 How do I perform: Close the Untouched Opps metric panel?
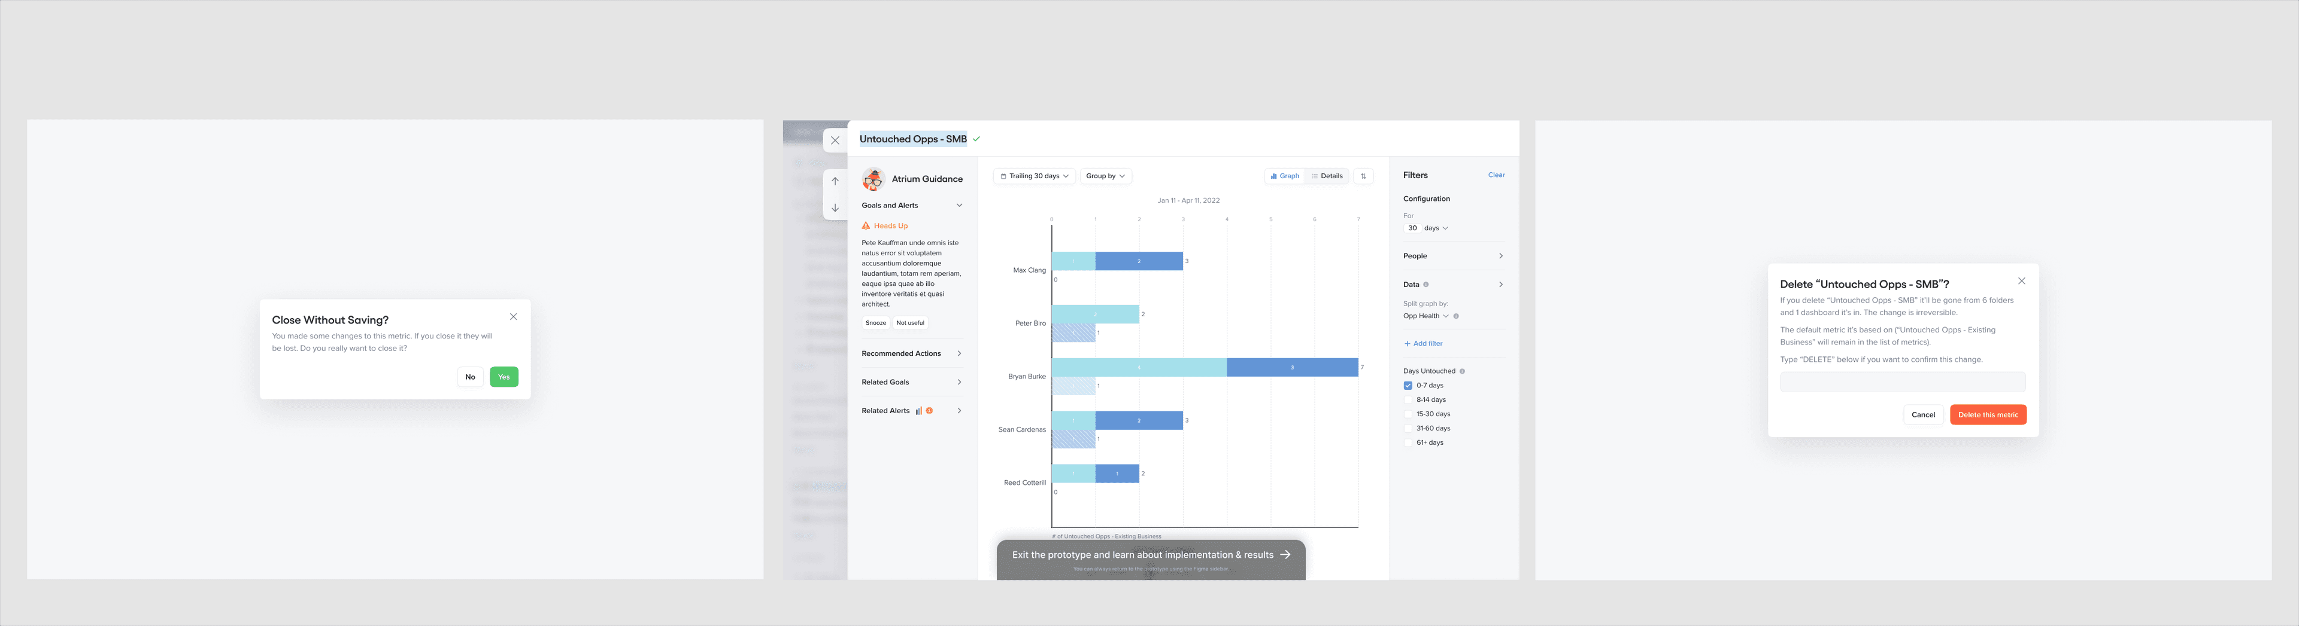coord(835,140)
